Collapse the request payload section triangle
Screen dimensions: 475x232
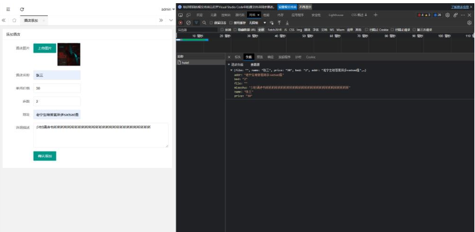[229, 64]
